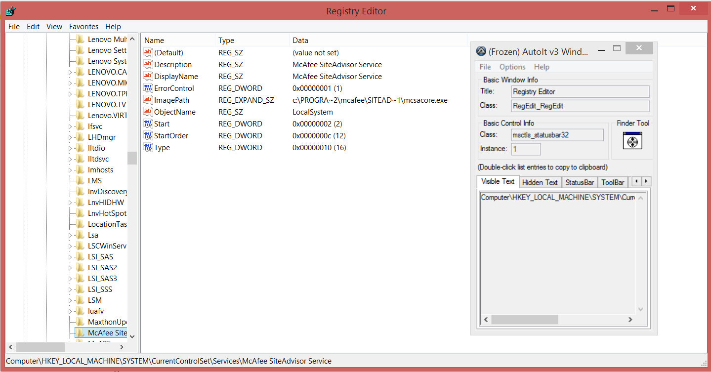Viewport: 711px width, 372px height.
Task: Open the AutoIt window File menu
Action: (x=485, y=67)
